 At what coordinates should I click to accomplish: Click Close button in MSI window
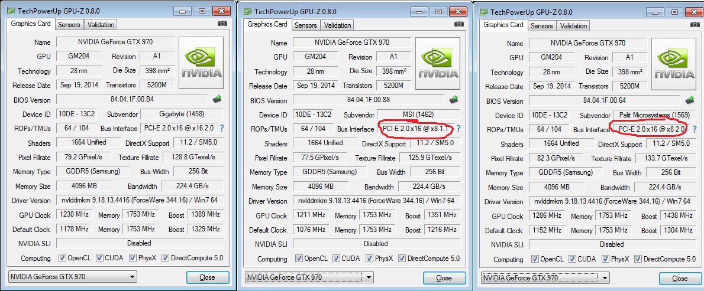444,277
